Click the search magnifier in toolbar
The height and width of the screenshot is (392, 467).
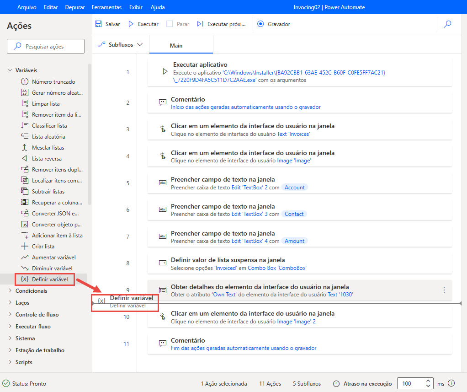click(x=447, y=24)
